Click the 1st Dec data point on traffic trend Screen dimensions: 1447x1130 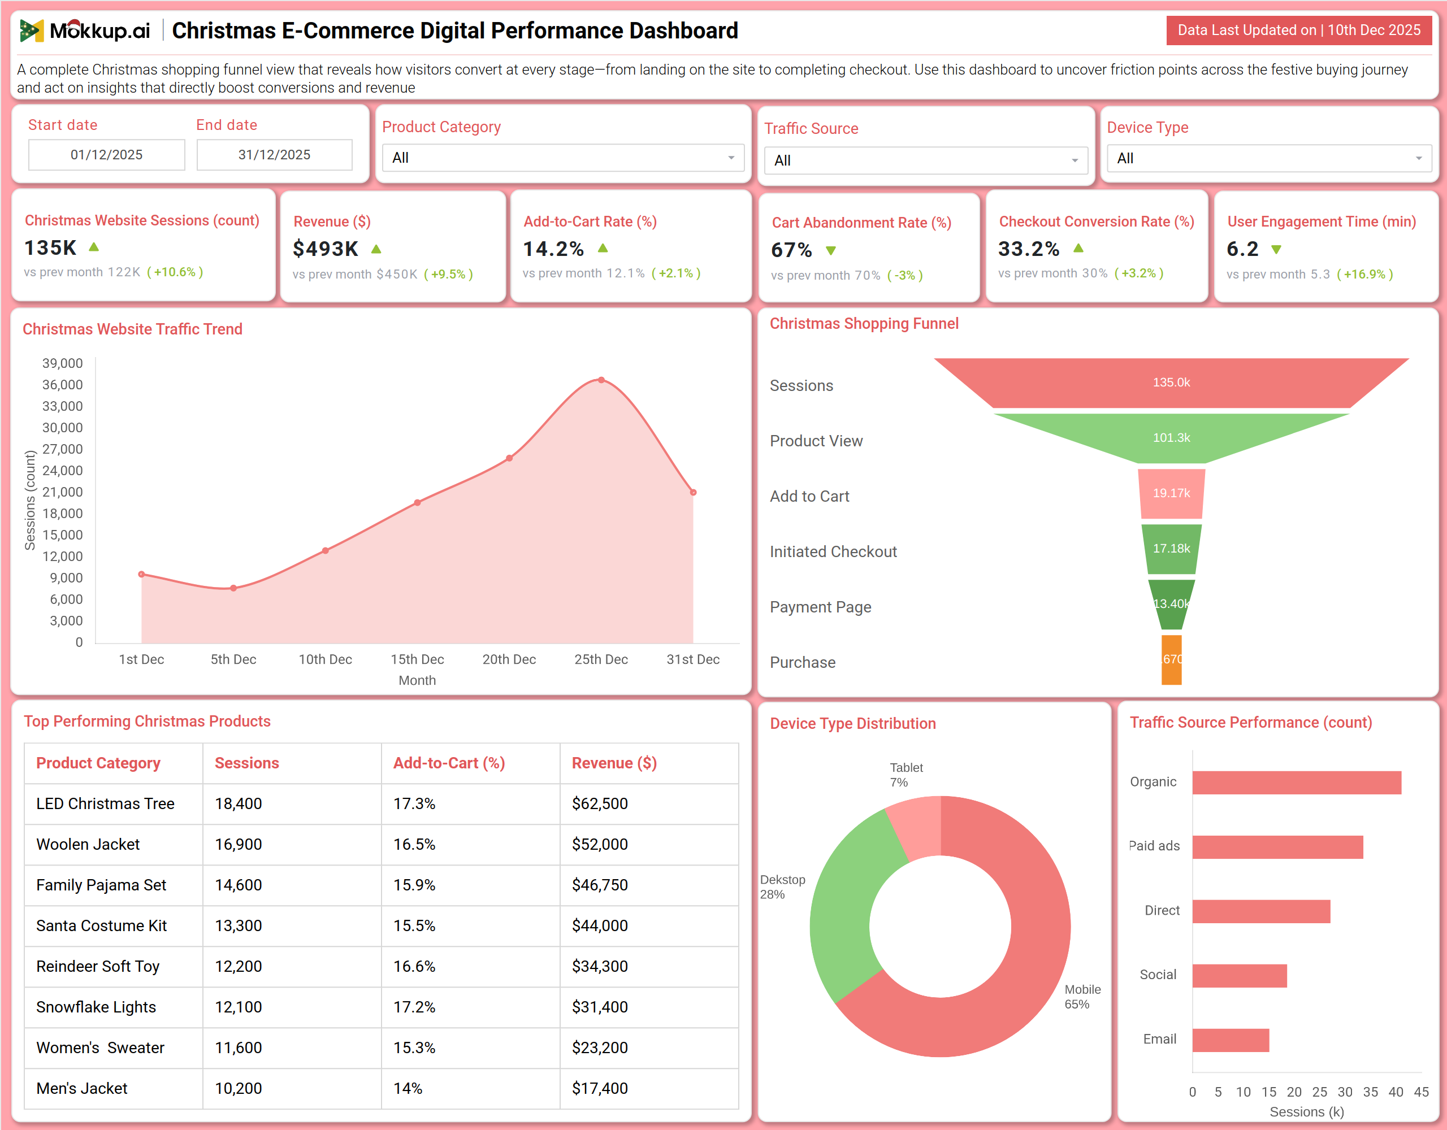(141, 574)
